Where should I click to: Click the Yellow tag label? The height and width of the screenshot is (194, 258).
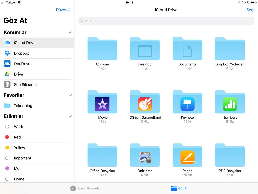pyautogui.click(x=19, y=148)
